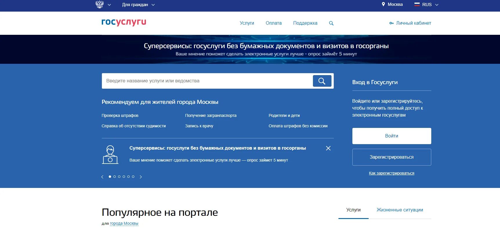
Task: Open the Суперсервисы survey headline in the slider
Action: pos(218,148)
